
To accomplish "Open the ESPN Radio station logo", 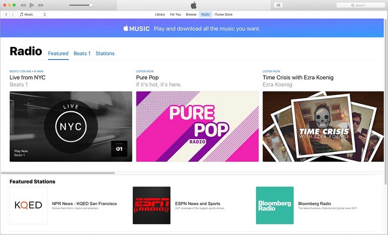I will [x=151, y=205].
